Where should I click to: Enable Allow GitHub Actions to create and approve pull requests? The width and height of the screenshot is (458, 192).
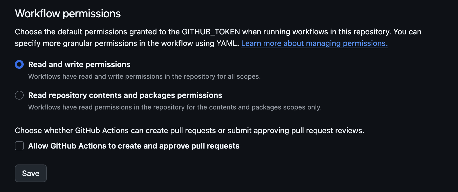[19, 146]
